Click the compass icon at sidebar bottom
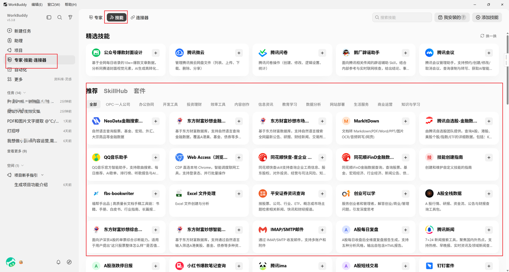The height and width of the screenshot is (272, 509). pyautogui.click(x=69, y=262)
